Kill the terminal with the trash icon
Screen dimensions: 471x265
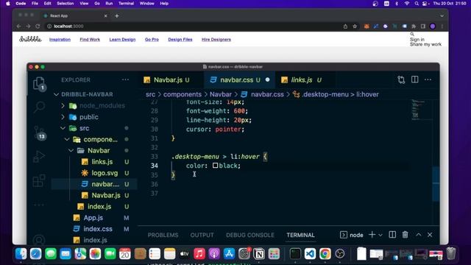[406, 235]
